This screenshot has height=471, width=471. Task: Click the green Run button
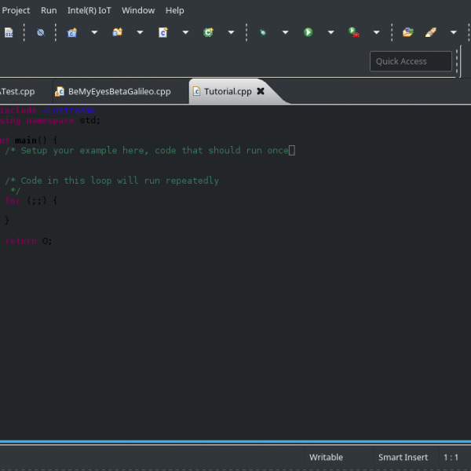[309, 32]
